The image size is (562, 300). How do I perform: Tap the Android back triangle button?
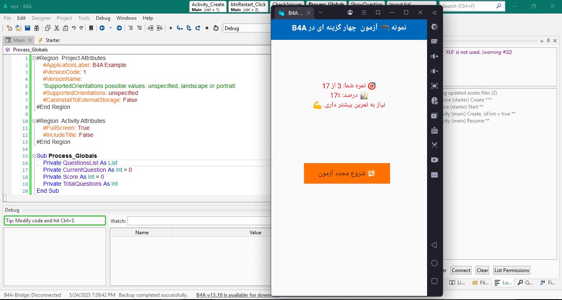pyautogui.click(x=434, y=245)
